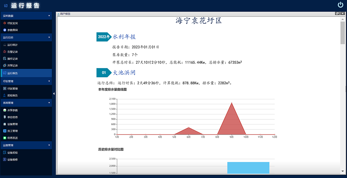The width and height of the screenshot is (347, 178).
Task: Collapse the 实时数据 section arrow
Action: click(x=49, y=16)
